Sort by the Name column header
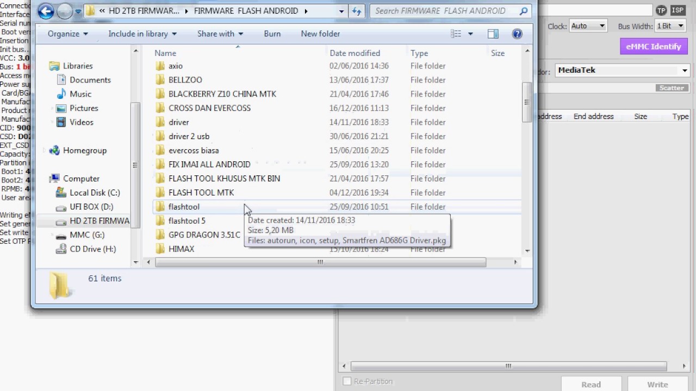Screen dimensions: 696x391 (165, 53)
